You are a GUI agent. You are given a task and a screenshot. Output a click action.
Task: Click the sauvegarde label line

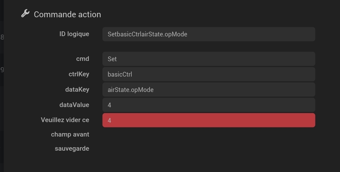pyautogui.click(x=72, y=149)
